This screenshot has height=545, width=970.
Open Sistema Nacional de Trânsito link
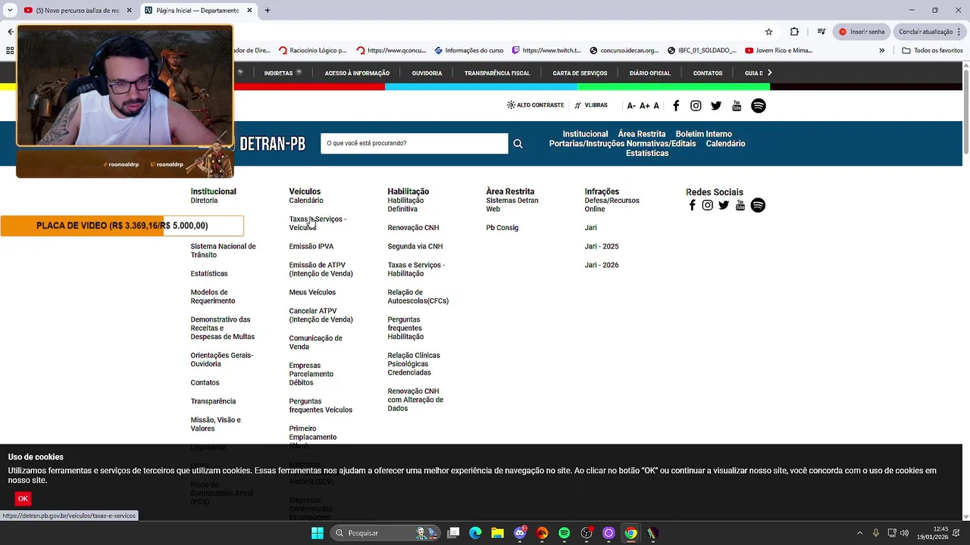[223, 251]
